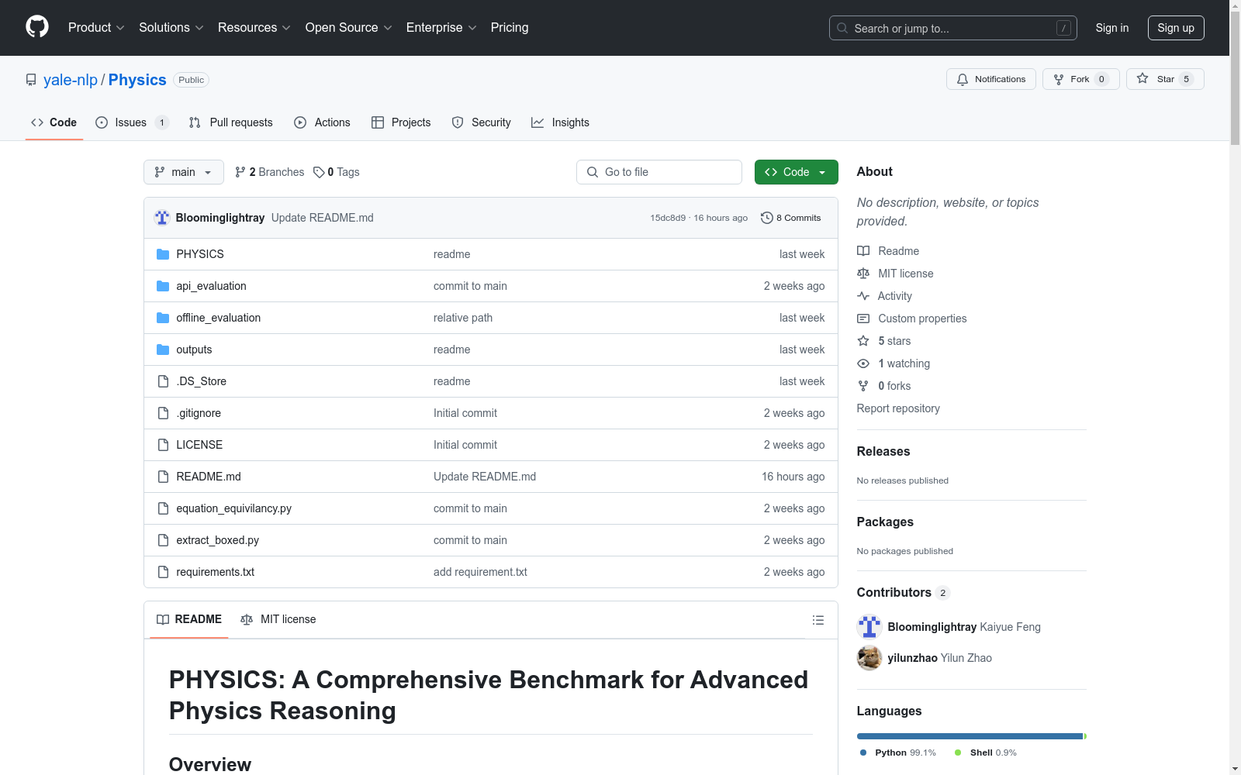Select the Code tab
This screenshot has height=775, width=1241.
(x=54, y=122)
